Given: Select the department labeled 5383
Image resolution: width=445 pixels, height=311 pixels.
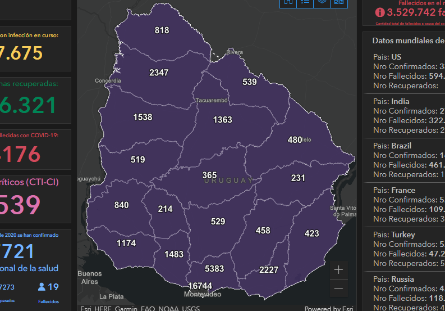Looking at the screenshot, I should (x=214, y=268).
